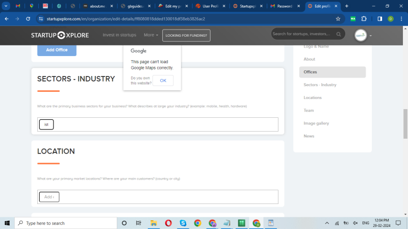The height and width of the screenshot is (229, 408).
Task: Open the profile menu dropdown arrow
Action: tap(371, 36)
